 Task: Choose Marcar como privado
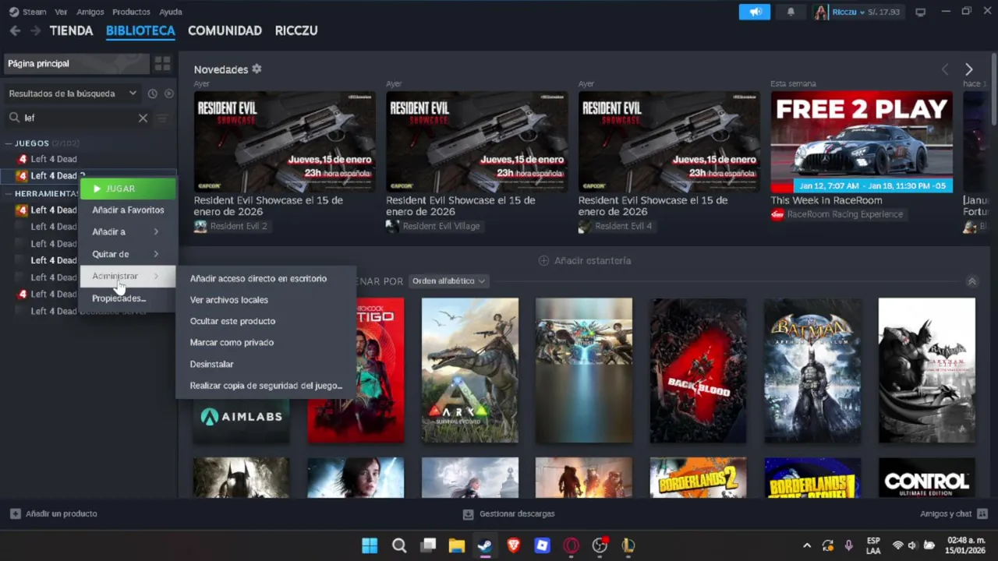point(266,343)
